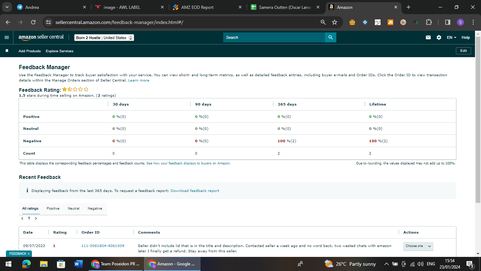The width and height of the screenshot is (481, 271).
Task: Go to the previous feedback page arrow
Action: point(22,218)
